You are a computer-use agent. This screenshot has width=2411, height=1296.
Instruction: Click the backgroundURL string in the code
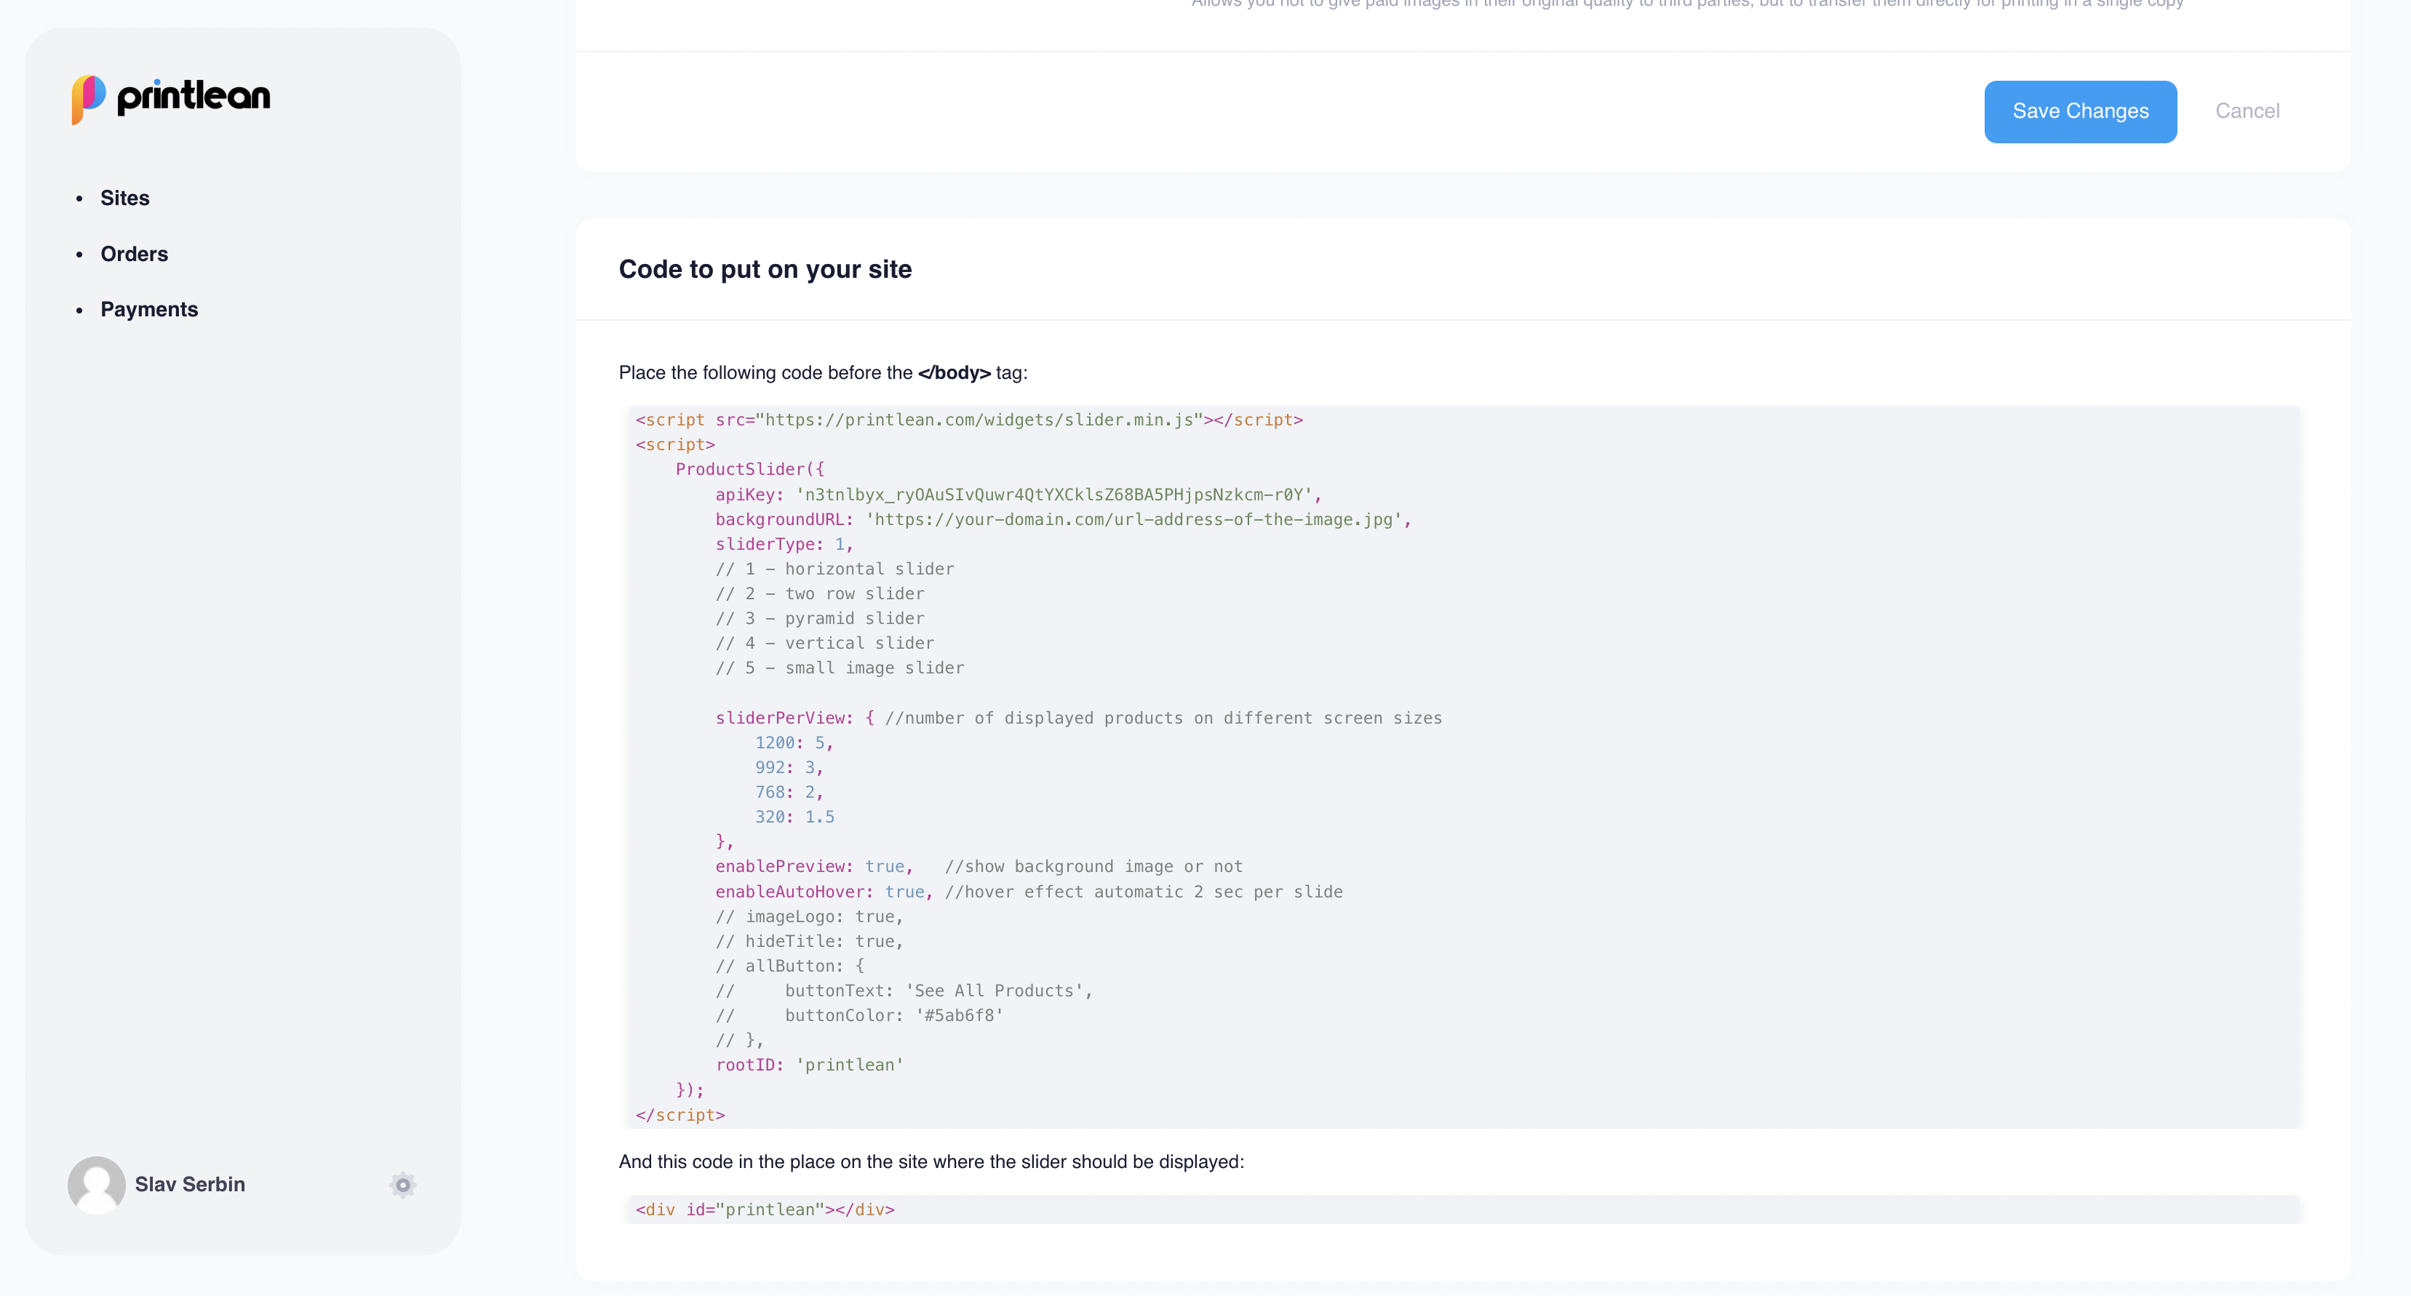click(1133, 519)
